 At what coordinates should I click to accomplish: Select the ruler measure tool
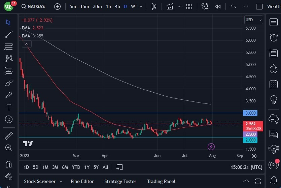[x=9, y=136]
